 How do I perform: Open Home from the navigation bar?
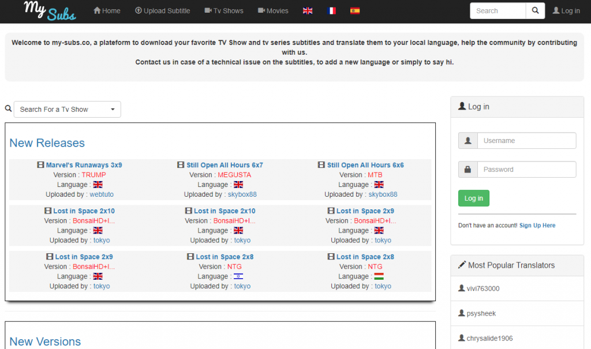pos(107,11)
